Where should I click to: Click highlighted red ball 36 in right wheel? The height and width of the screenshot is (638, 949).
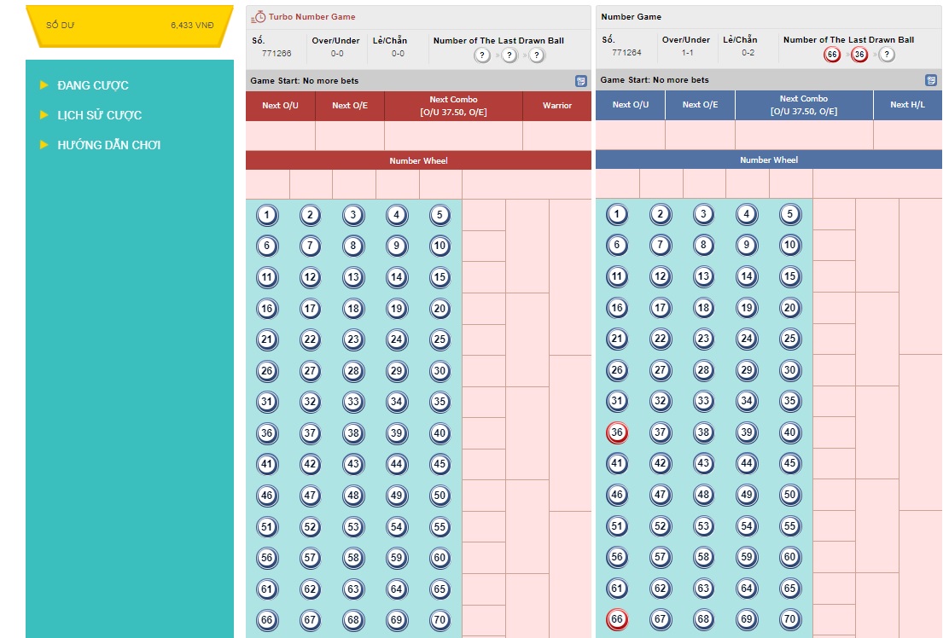(x=617, y=432)
